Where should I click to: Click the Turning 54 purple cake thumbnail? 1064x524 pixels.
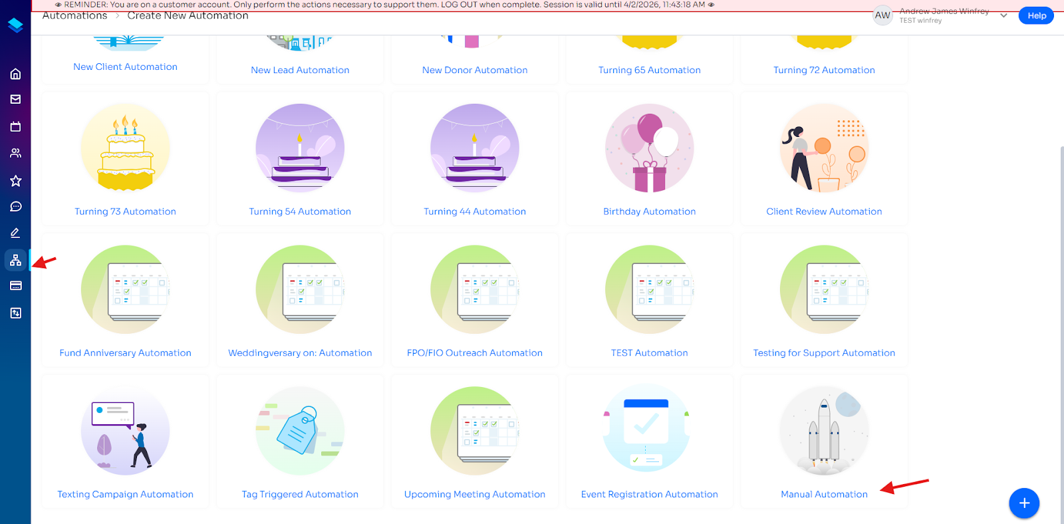point(300,148)
